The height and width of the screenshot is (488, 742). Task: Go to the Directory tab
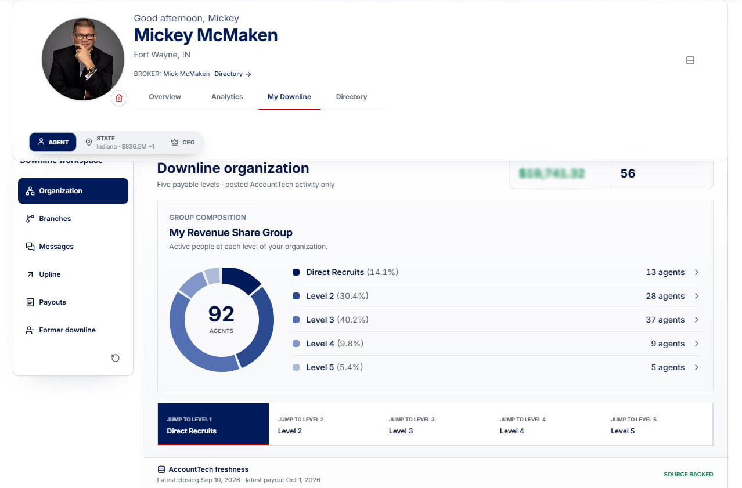pyautogui.click(x=351, y=97)
